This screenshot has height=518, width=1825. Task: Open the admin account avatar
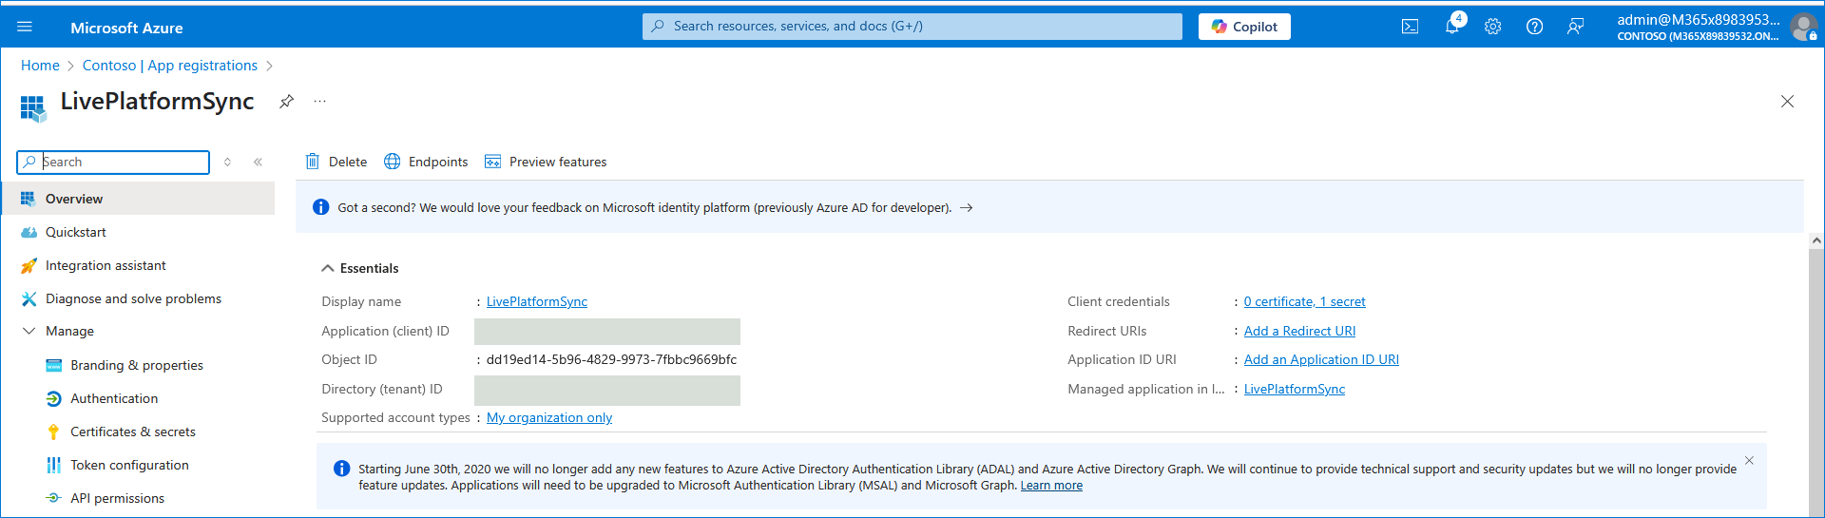coord(1803,27)
